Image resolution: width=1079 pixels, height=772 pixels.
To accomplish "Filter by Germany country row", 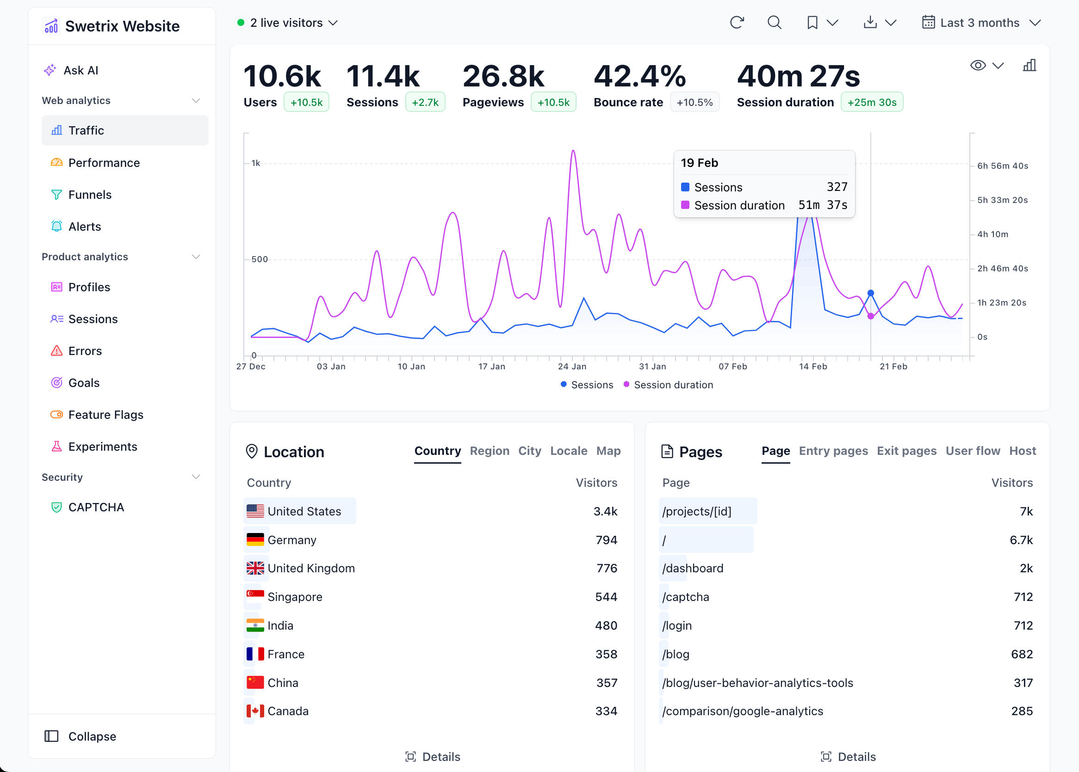I will (432, 539).
